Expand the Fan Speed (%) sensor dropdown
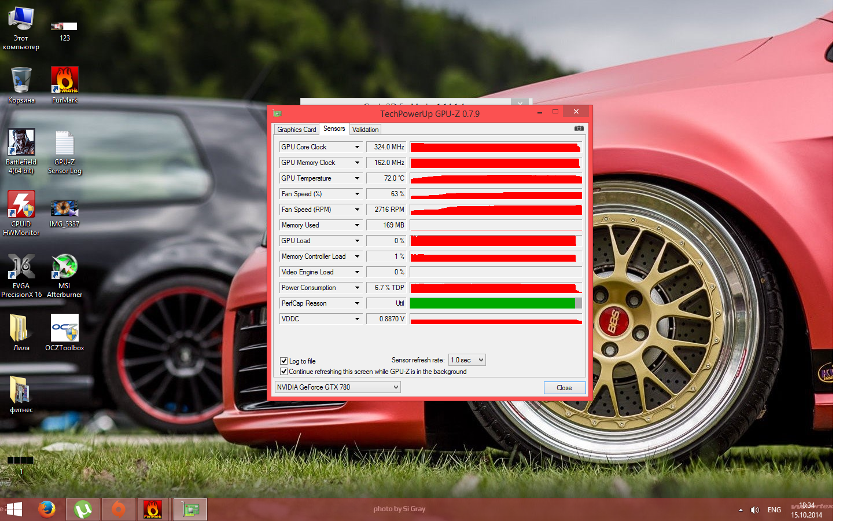 point(357,194)
